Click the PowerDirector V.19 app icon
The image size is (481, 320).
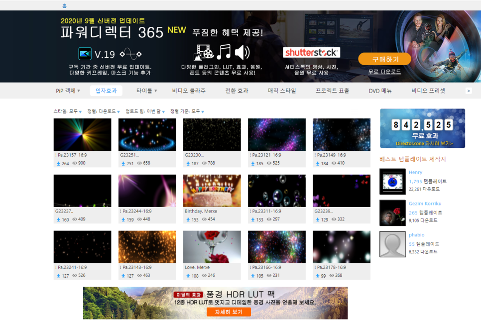[x=85, y=54]
